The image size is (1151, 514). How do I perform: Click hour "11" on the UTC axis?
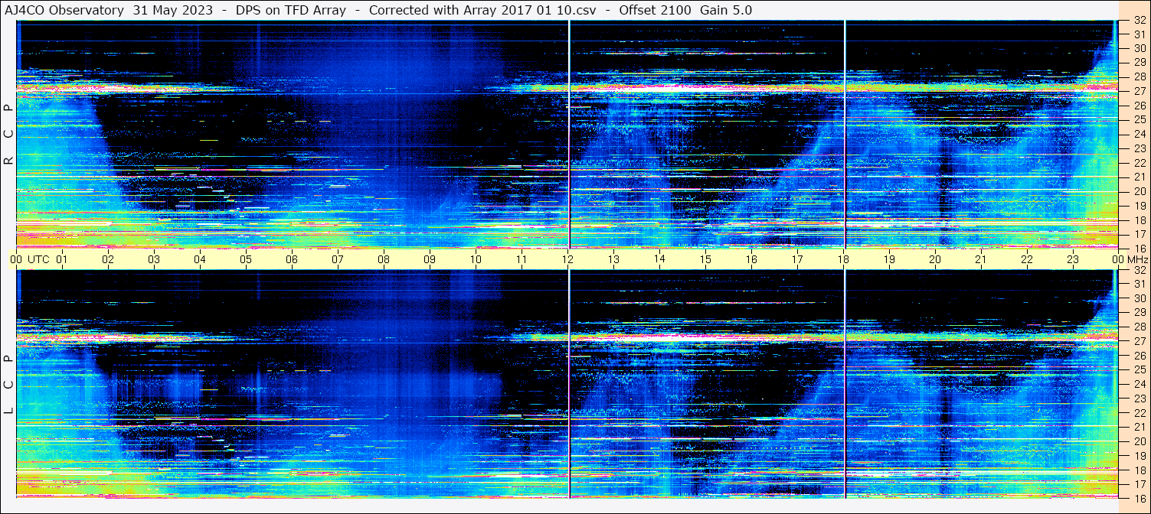coord(522,259)
